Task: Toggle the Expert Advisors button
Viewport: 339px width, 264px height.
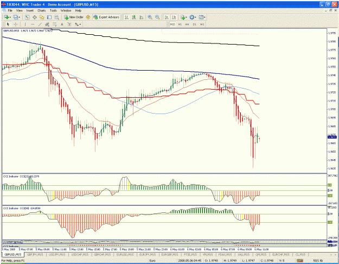Action: pyautogui.click(x=106, y=17)
